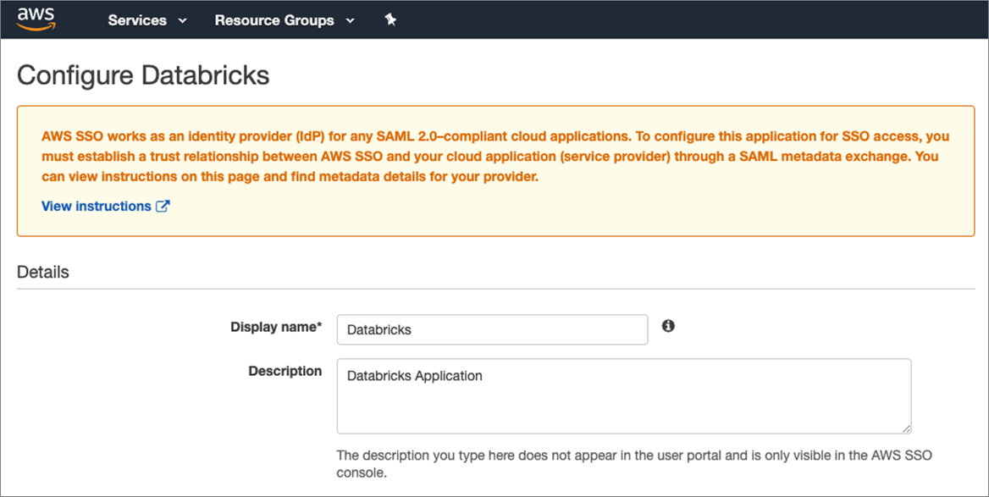The image size is (989, 497).
Task: Click the external link icon beside View instructions
Action: (x=163, y=206)
